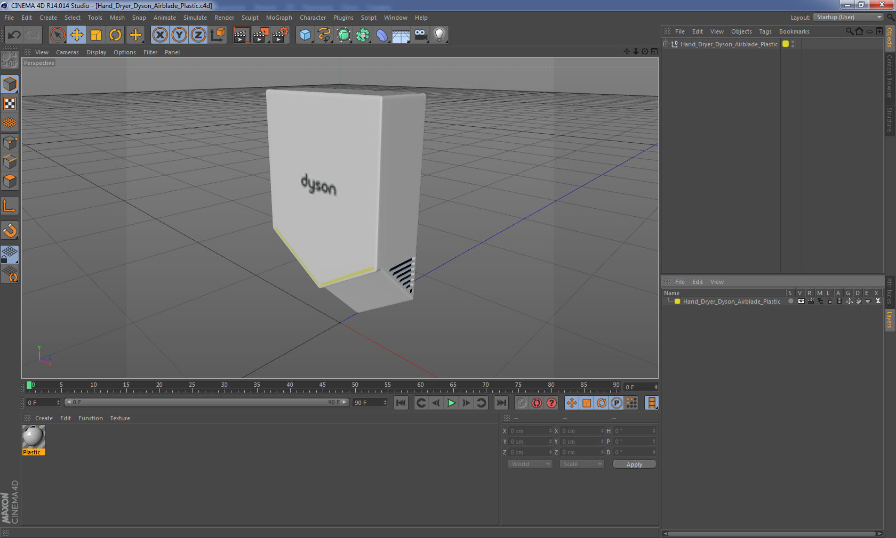Image resolution: width=896 pixels, height=538 pixels.
Task: Add a Cube primitive object
Action: pyautogui.click(x=305, y=35)
